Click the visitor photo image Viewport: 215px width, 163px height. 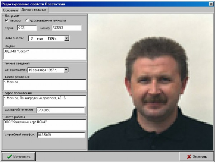(x=151, y=82)
